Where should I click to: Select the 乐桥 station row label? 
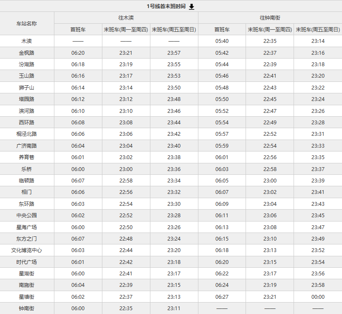27,169
